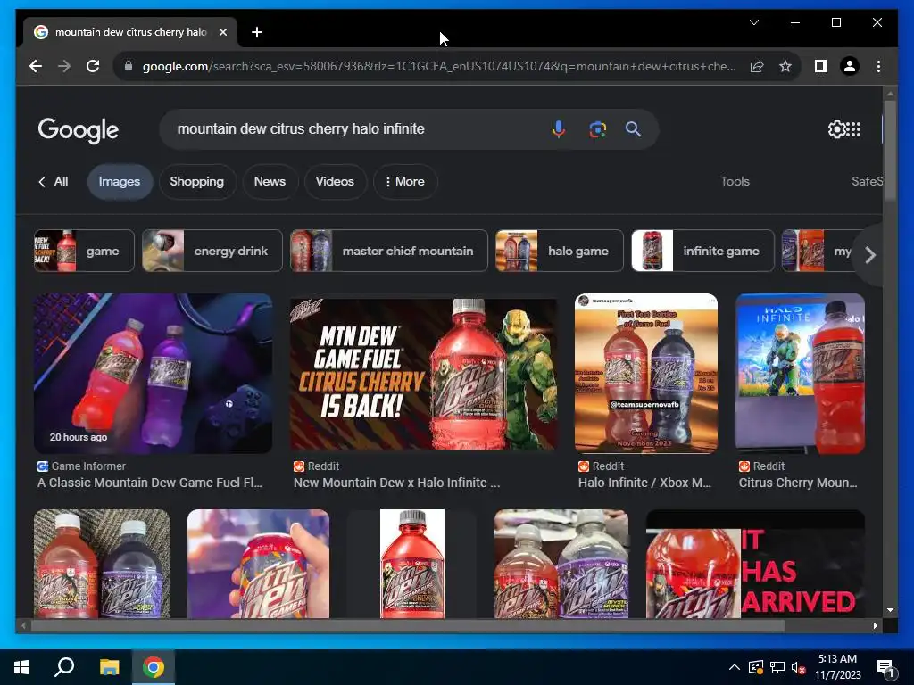Viewport: 914px width, 685px height.
Task: Filter images by infinite game chip
Action: (x=703, y=251)
